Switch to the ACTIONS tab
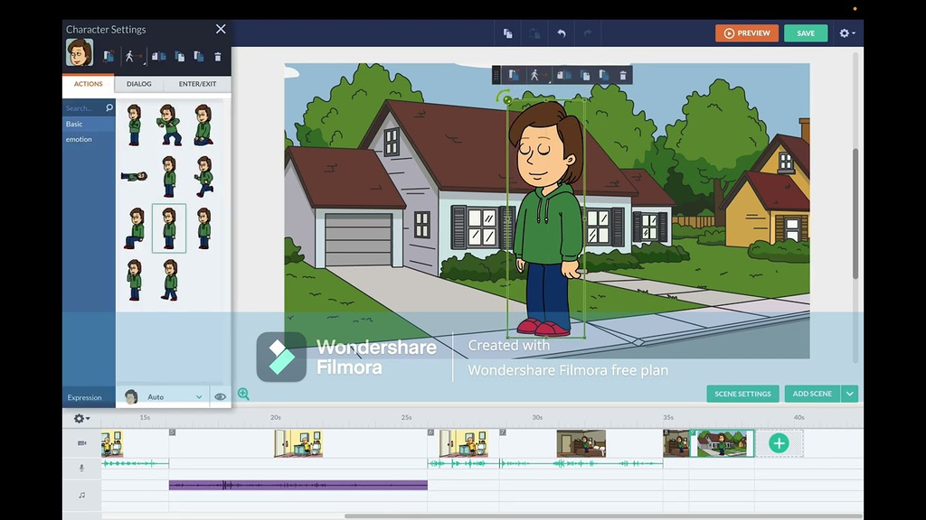The width and height of the screenshot is (926, 520). pos(88,84)
